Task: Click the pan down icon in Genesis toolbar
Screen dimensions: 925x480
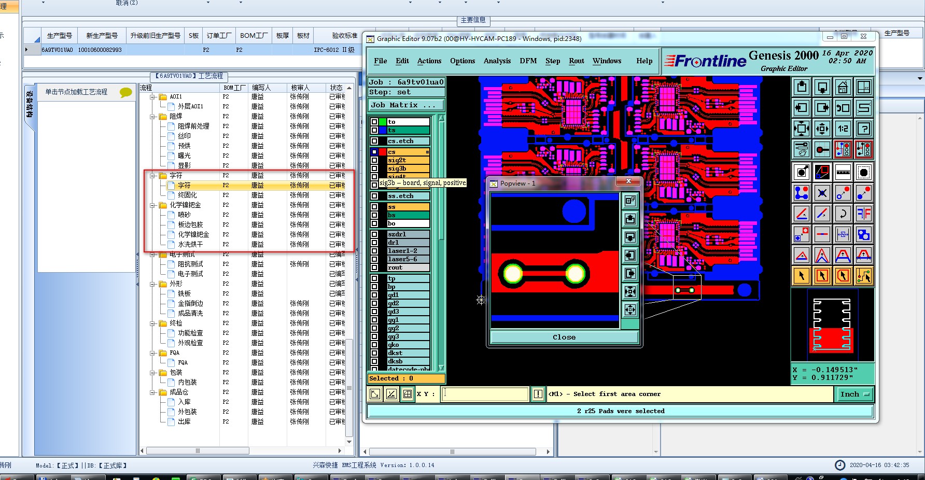Action: coord(822,87)
